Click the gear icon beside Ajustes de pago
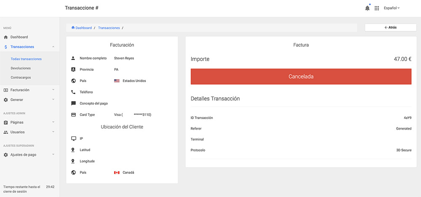This screenshot has width=421, height=197. pyautogui.click(x=5, y=155)
